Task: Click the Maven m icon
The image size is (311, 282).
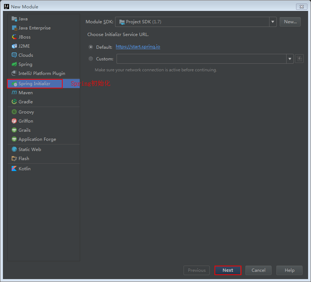Action: coord(14,92)
